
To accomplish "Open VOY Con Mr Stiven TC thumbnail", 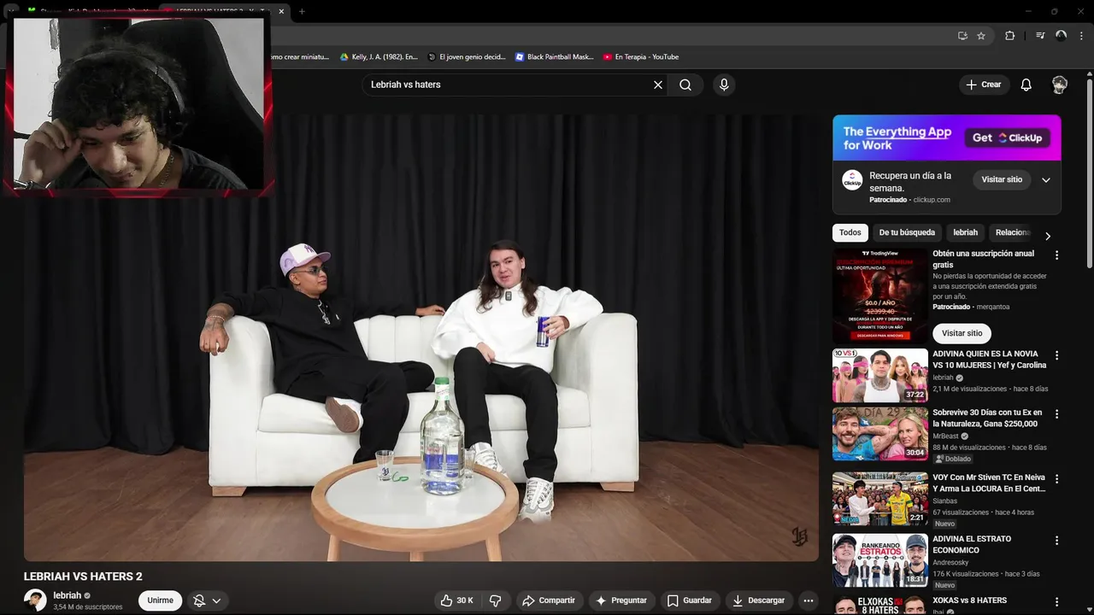I will click(880, 499).
